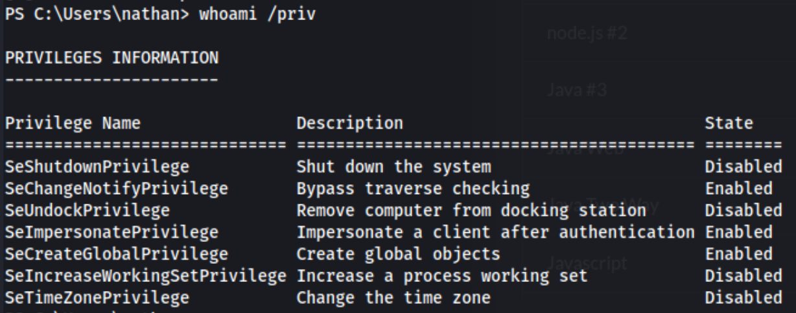
Task: Click the Description column header
Action: tap(349, 123)
